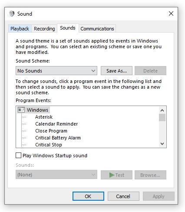Click the disabled Delete button
The height and width of the screenshot is (212, 185).
pyautogui.click(x=150, y=71)
